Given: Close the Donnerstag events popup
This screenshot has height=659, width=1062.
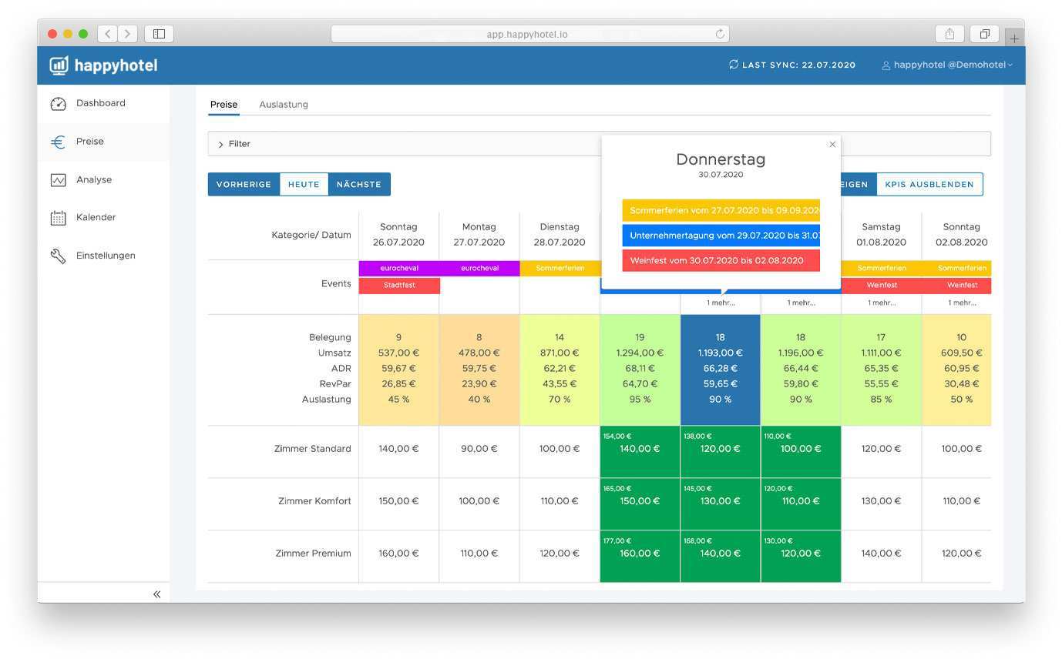Looking at the screenshot, I should [x=832, y=145].
